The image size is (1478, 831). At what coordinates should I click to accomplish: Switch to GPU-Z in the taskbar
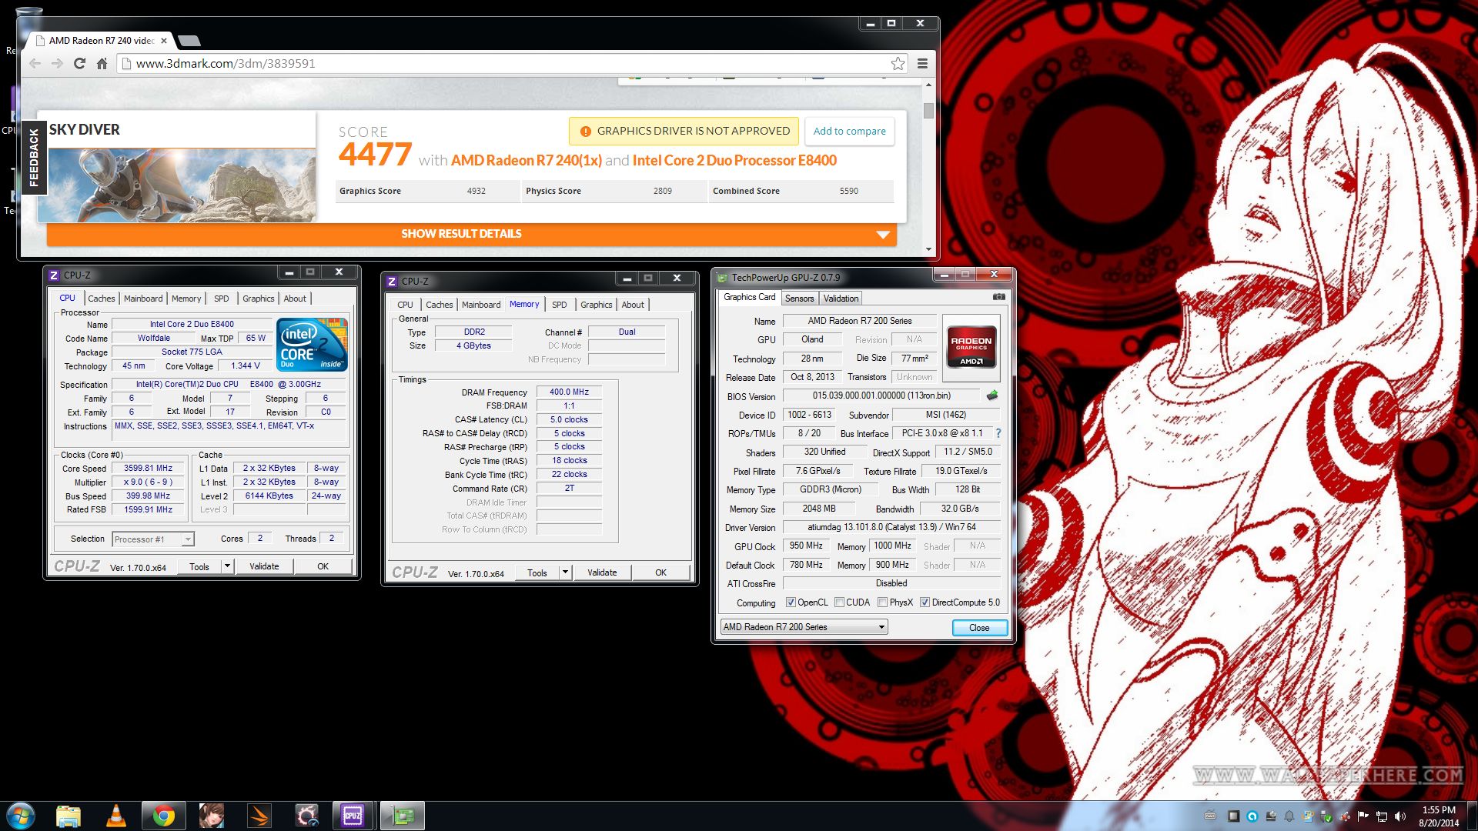point(403,816)
